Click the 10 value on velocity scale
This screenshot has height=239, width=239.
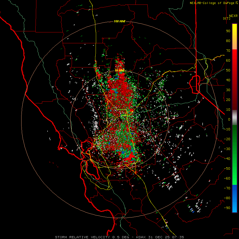(228, 110)
